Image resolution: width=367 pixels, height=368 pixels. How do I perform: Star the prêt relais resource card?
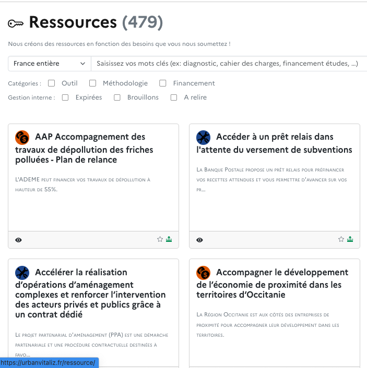(x=341, y=239)
